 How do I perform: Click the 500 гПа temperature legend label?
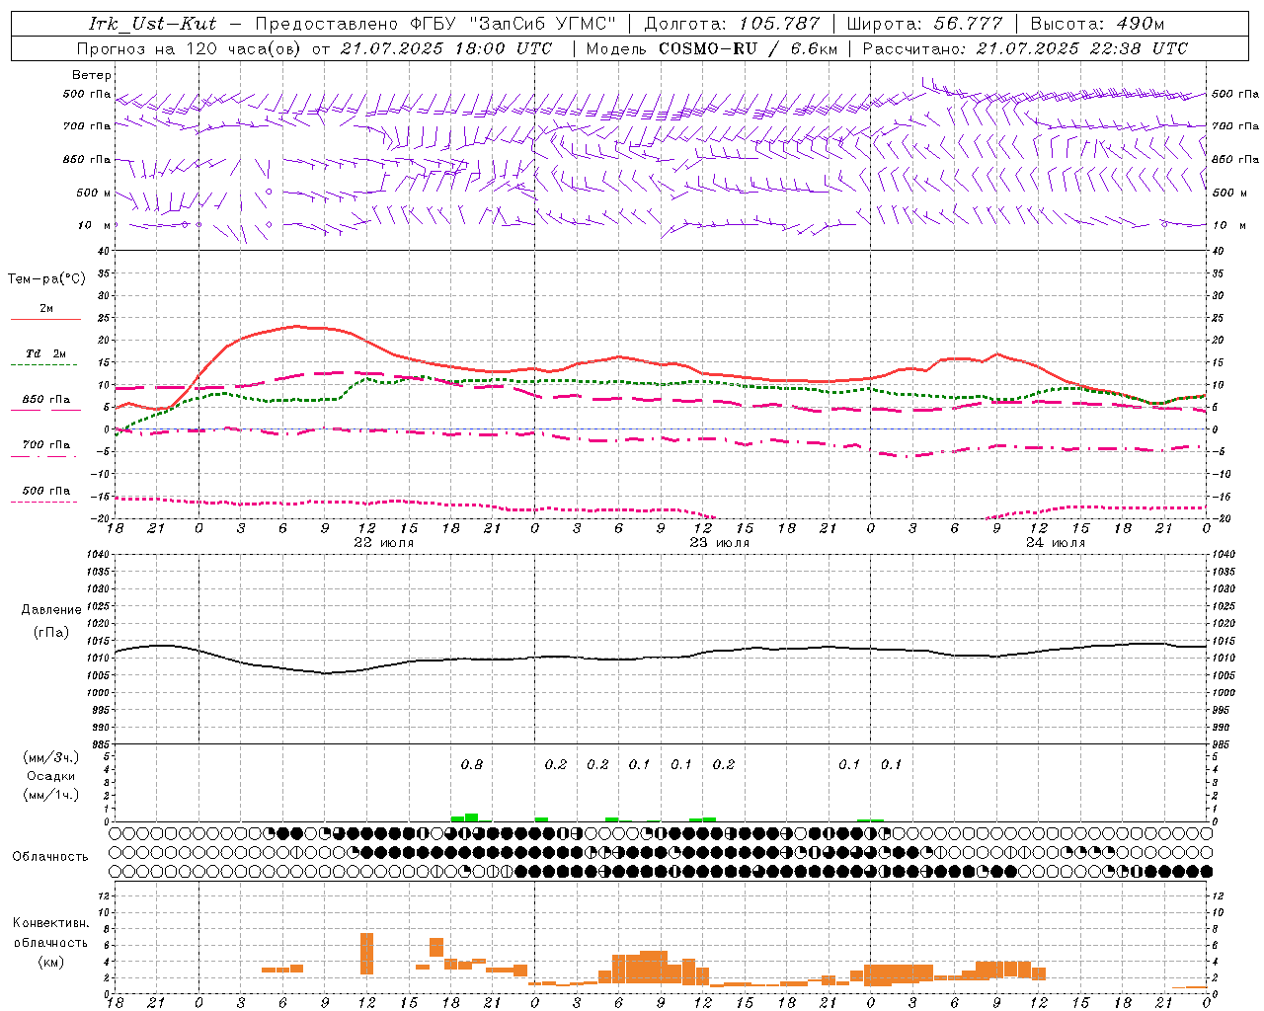click(46, 491)
